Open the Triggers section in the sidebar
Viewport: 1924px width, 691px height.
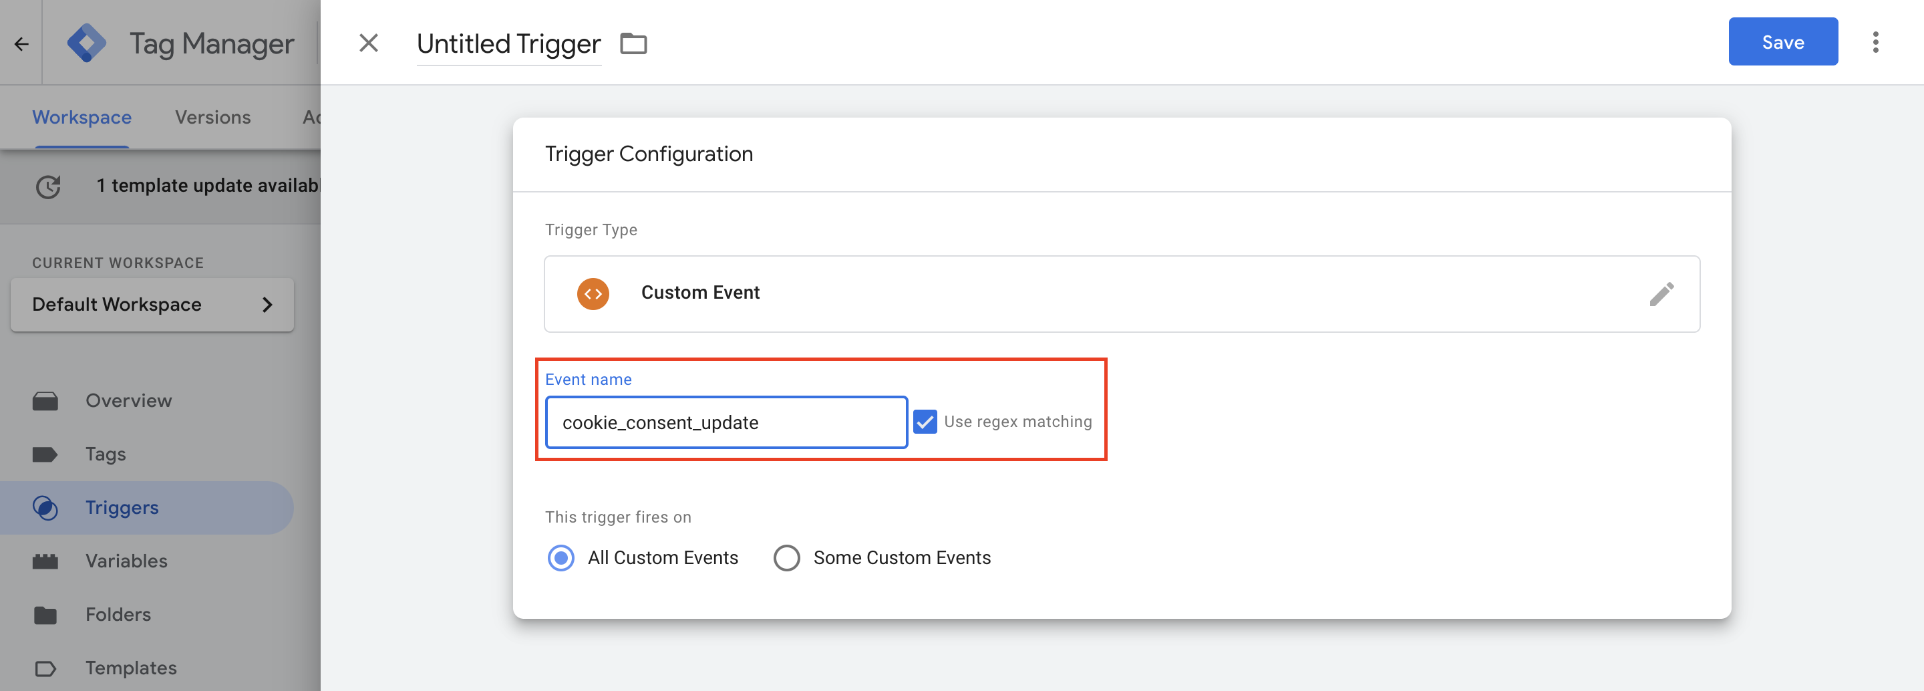point(123,507)
